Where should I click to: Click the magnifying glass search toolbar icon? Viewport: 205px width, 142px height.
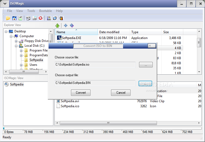[x=49, y=18]
